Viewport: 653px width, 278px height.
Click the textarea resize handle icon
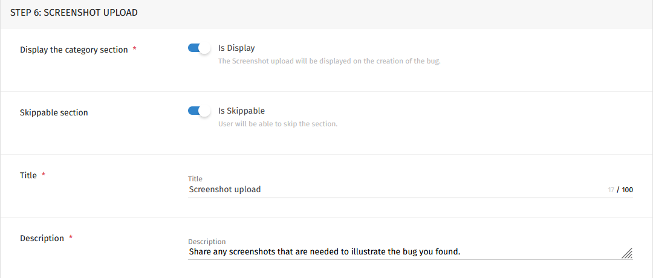tap(627, 253)
